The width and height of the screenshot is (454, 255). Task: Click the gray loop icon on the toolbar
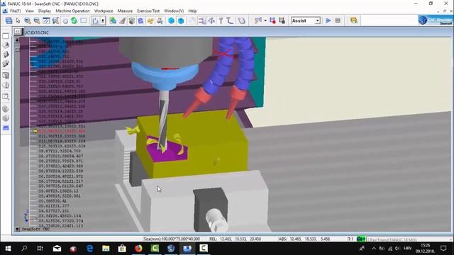241,21
